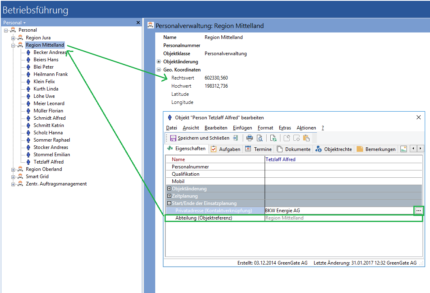Click the greyed copy object icon
Viewport: 430px width, 293px height.
click(x=287, y=138)
